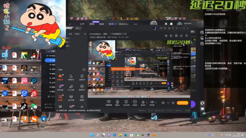Viewport: 246px width, 138px height.
Task: Add a screen capture source from bottom bar
Action: [109, 103]
